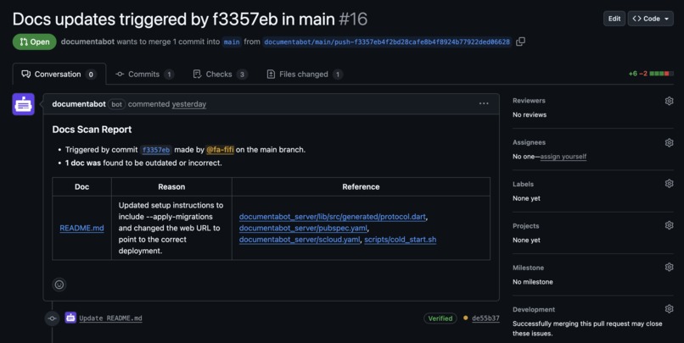Open Development settings gear
The width and height of the screenshot is (684, 343).
670,309
